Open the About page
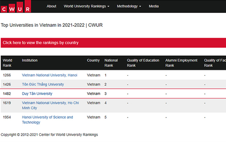 51,6
